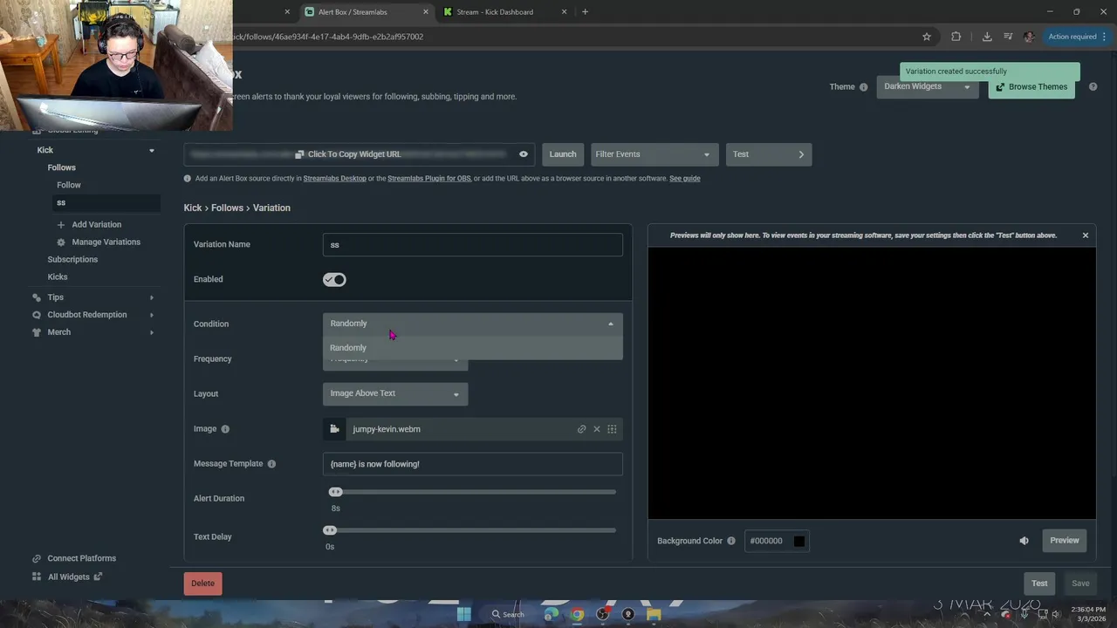
Task: Open the Windows Start button
Action: click(x=464, y=614)
